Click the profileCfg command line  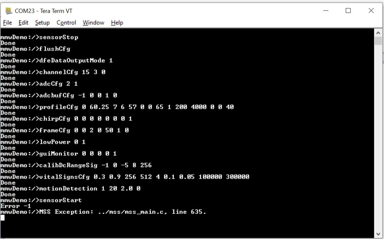tap(117, 107)
